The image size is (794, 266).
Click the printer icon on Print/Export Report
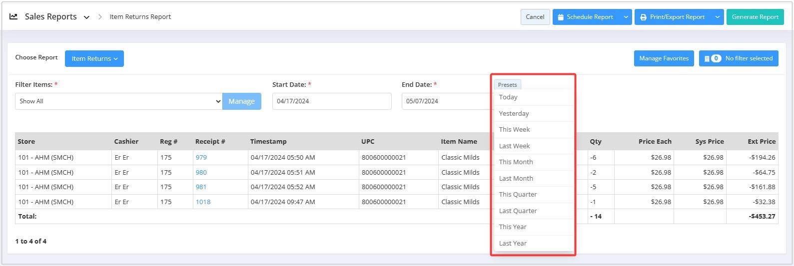point(643,17)
